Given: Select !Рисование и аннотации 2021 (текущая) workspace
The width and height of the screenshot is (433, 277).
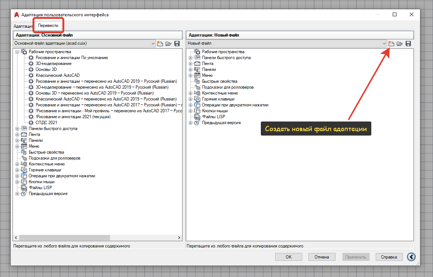Looking at the screenshot, I should point(73,117).
